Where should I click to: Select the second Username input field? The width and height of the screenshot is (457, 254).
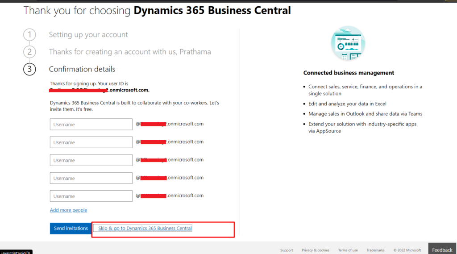point(91,142)
